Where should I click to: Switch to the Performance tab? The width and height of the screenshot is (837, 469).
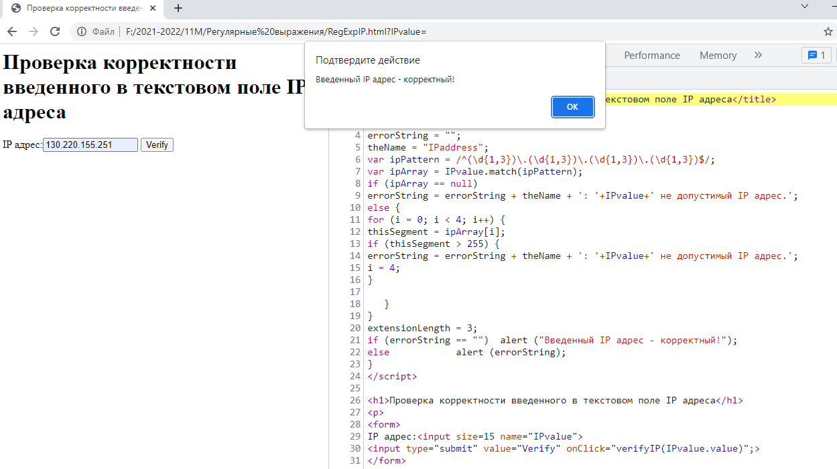pyautogui.click(x=651, y=56)
